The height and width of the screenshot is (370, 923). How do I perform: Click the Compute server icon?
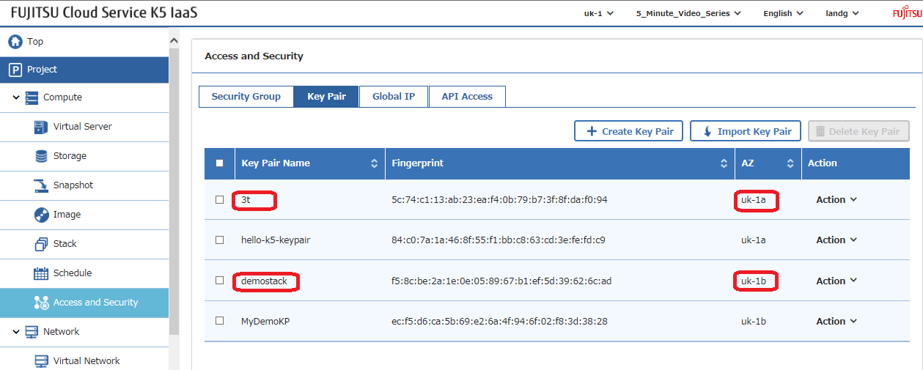click(x=32, y=97)
